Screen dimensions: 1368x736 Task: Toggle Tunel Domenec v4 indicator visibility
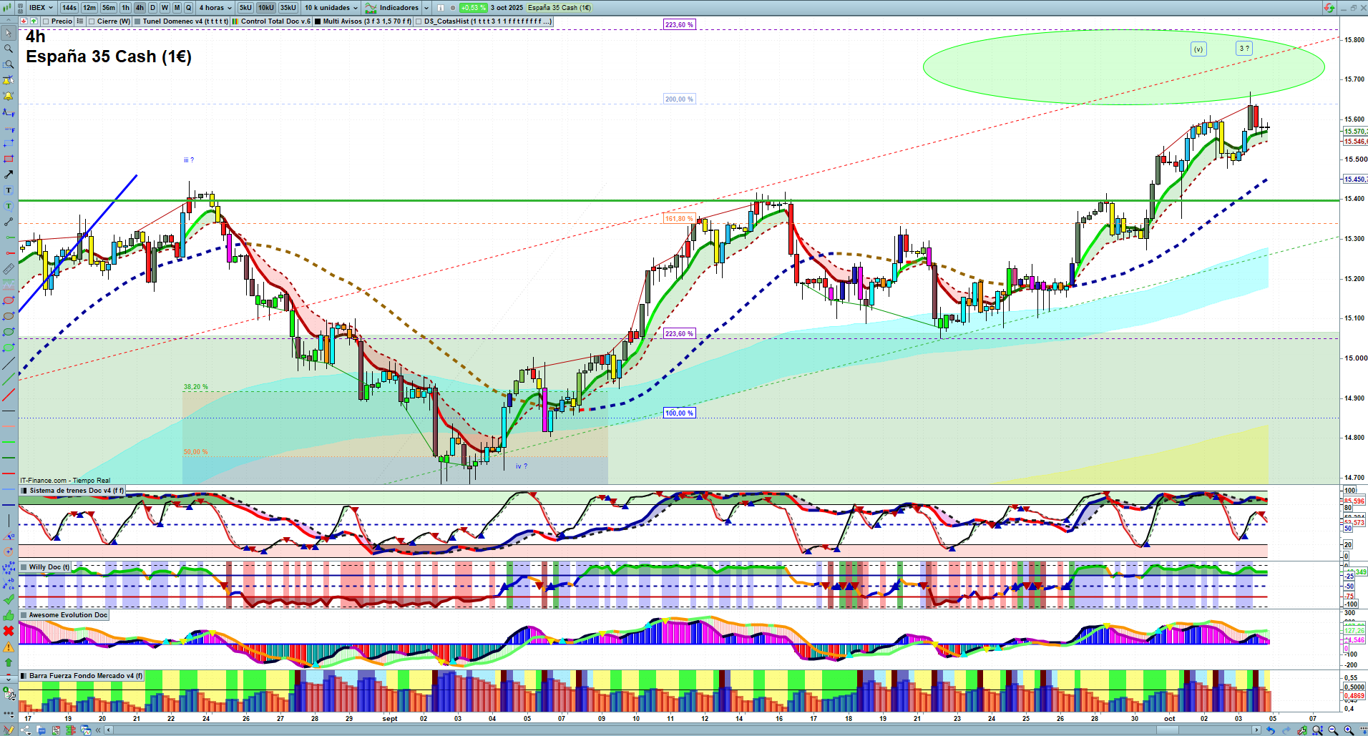pyautogui.click(x=137, y=21)
